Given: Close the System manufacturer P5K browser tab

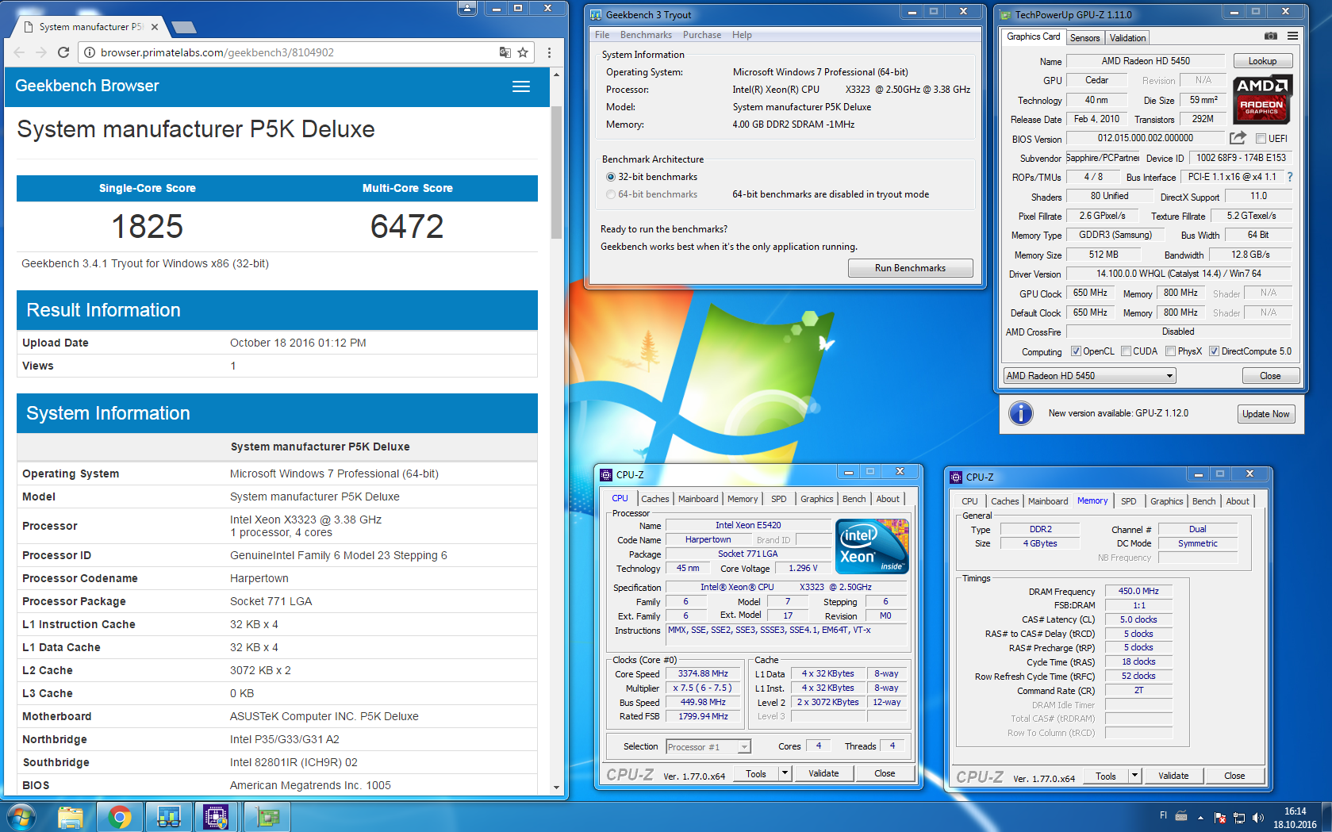Looking at the screenshot, I should pyautogui.click(x=155, y=27).
